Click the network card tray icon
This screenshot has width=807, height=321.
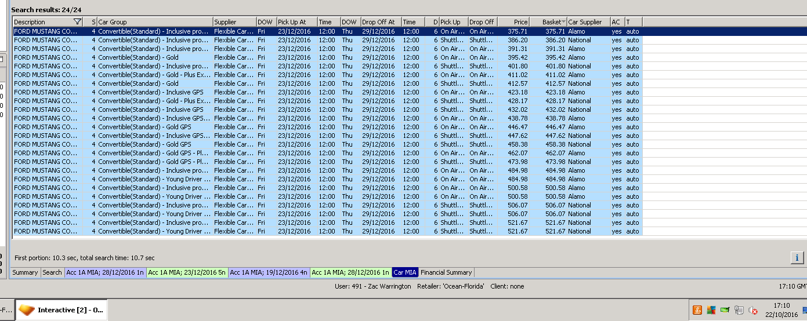pyautogui.click(x=725, y=310)
